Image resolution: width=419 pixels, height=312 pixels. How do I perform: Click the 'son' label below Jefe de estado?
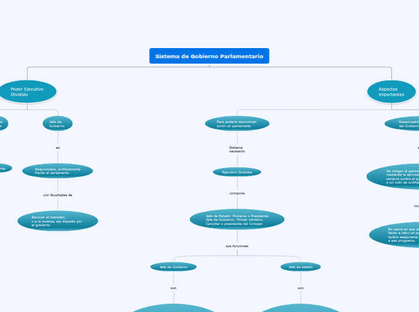(x=301, y=288)
